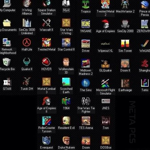The width and height of the screenshot is (150, 150).
Task: Open RollerCoaster Tycoon icon
Action: [x=46, y=121]
